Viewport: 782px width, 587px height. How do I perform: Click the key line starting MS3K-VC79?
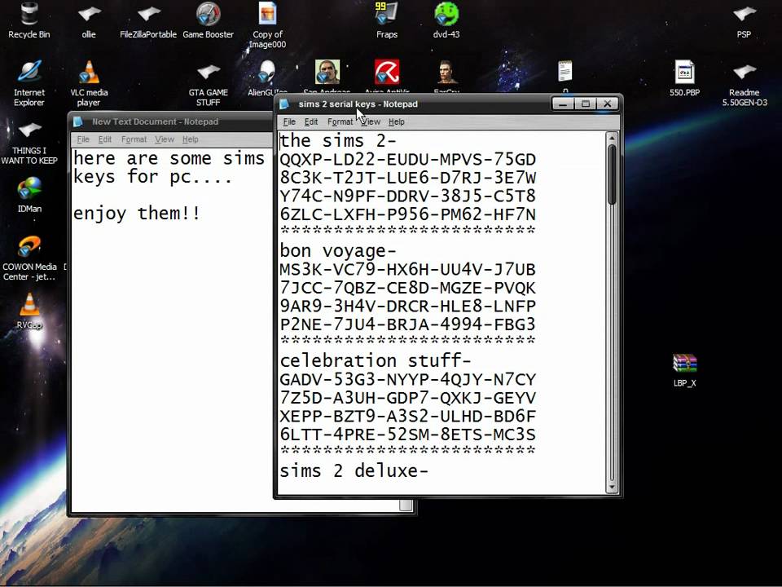point(408,270)
